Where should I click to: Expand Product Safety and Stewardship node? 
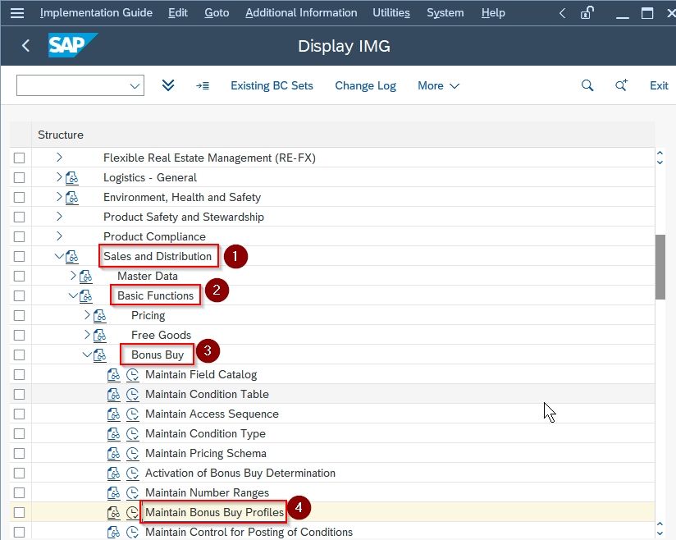click(x=60, y=217)
